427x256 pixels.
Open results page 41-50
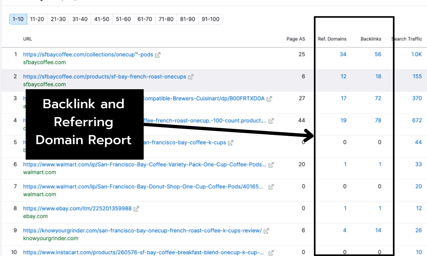click(101, 19)
